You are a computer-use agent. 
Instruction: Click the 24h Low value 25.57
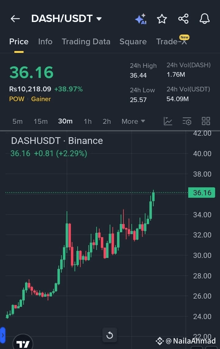[138, 100]
